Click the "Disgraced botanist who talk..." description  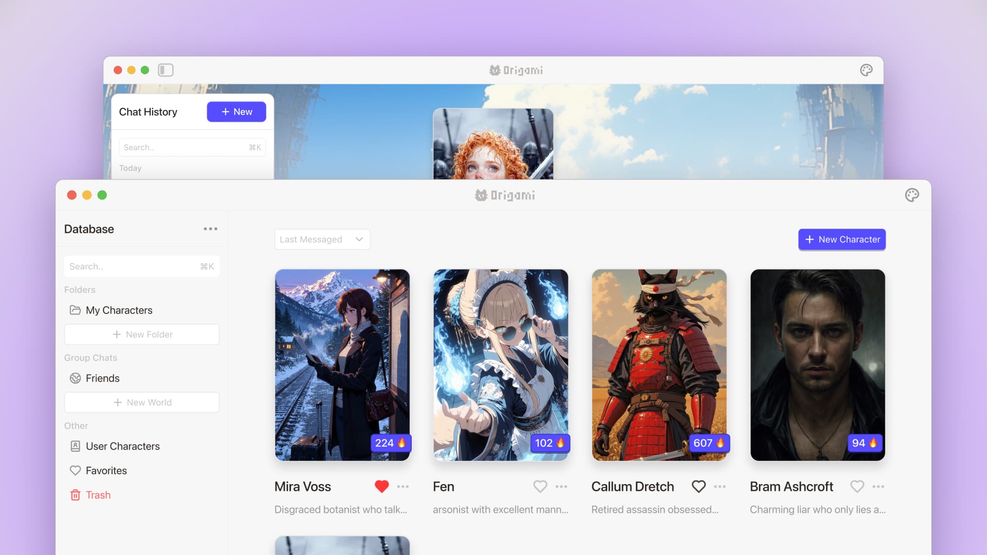(341, 510)
